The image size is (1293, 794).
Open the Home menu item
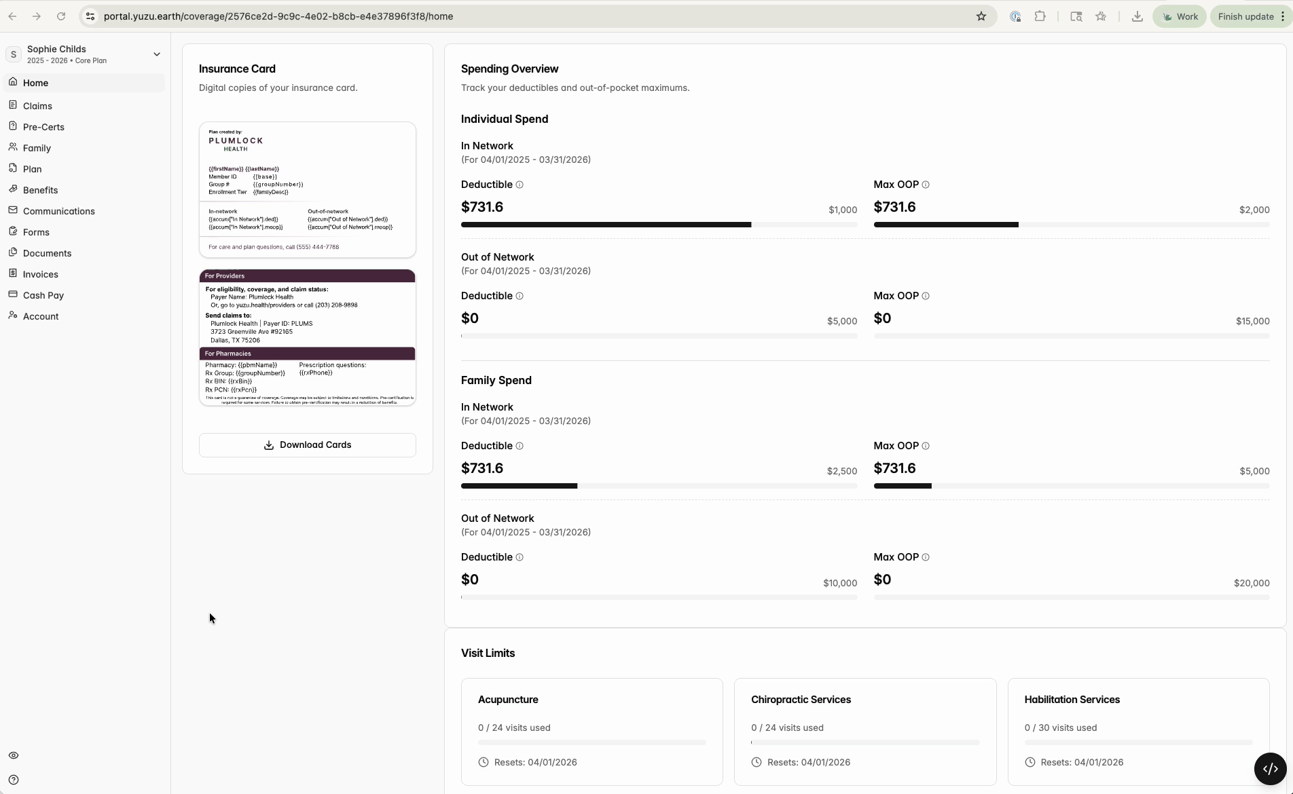coord(84,83)
